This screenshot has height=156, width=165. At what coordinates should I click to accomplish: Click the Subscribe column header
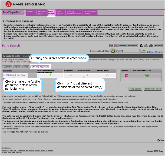tap(124, 70)
